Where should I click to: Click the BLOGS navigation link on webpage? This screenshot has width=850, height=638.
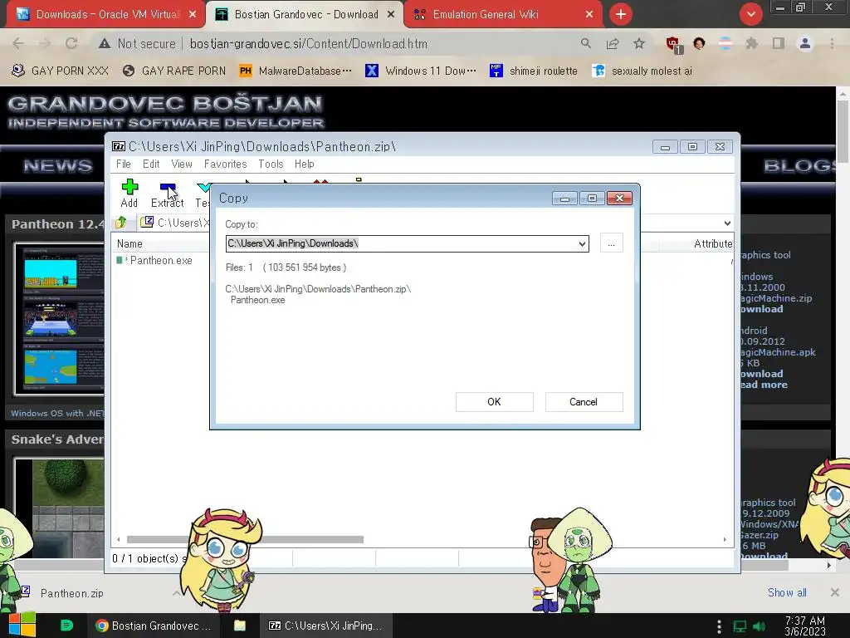(x=799, y=166)
